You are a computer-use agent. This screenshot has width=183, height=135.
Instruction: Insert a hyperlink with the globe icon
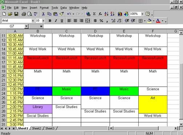[88, 14]
